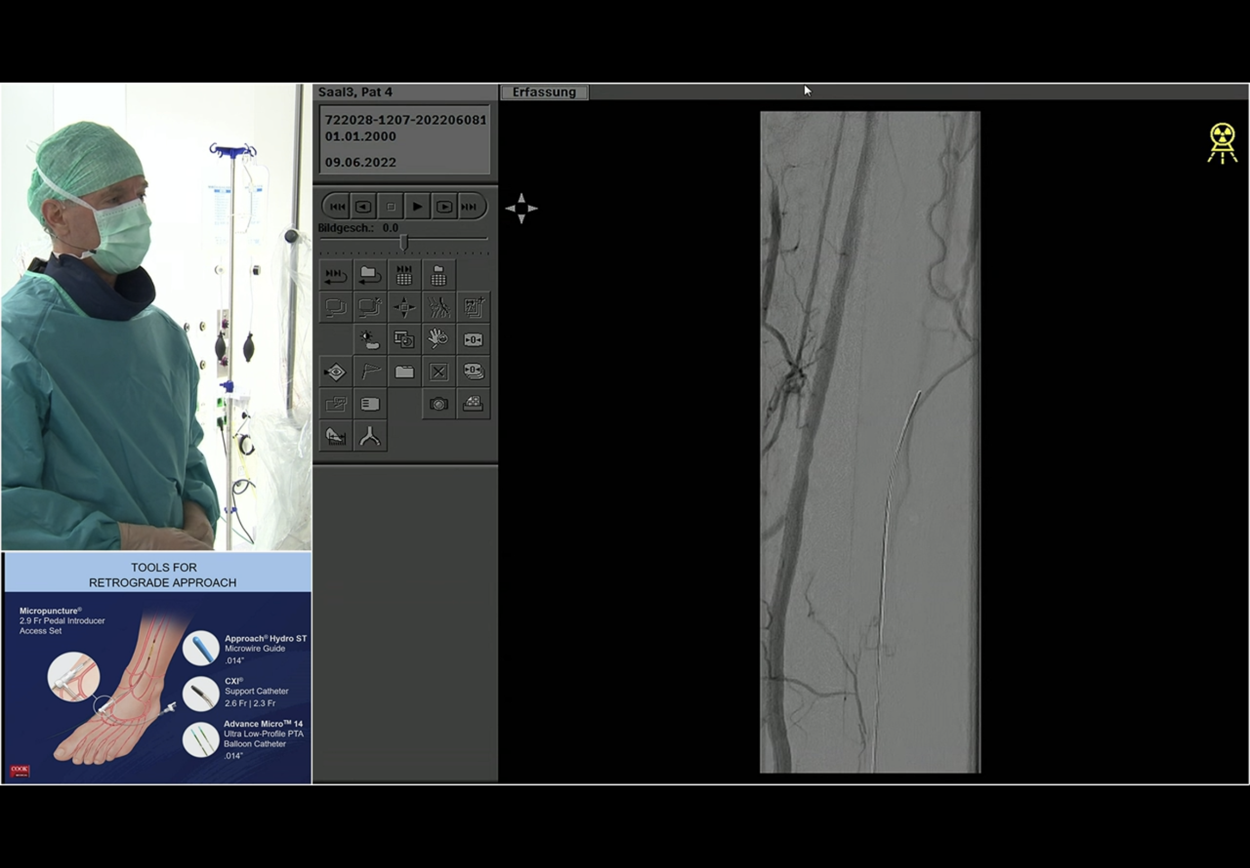
Task: Step one frame forward
Action: pyautogui.click(x=444, y=206)
